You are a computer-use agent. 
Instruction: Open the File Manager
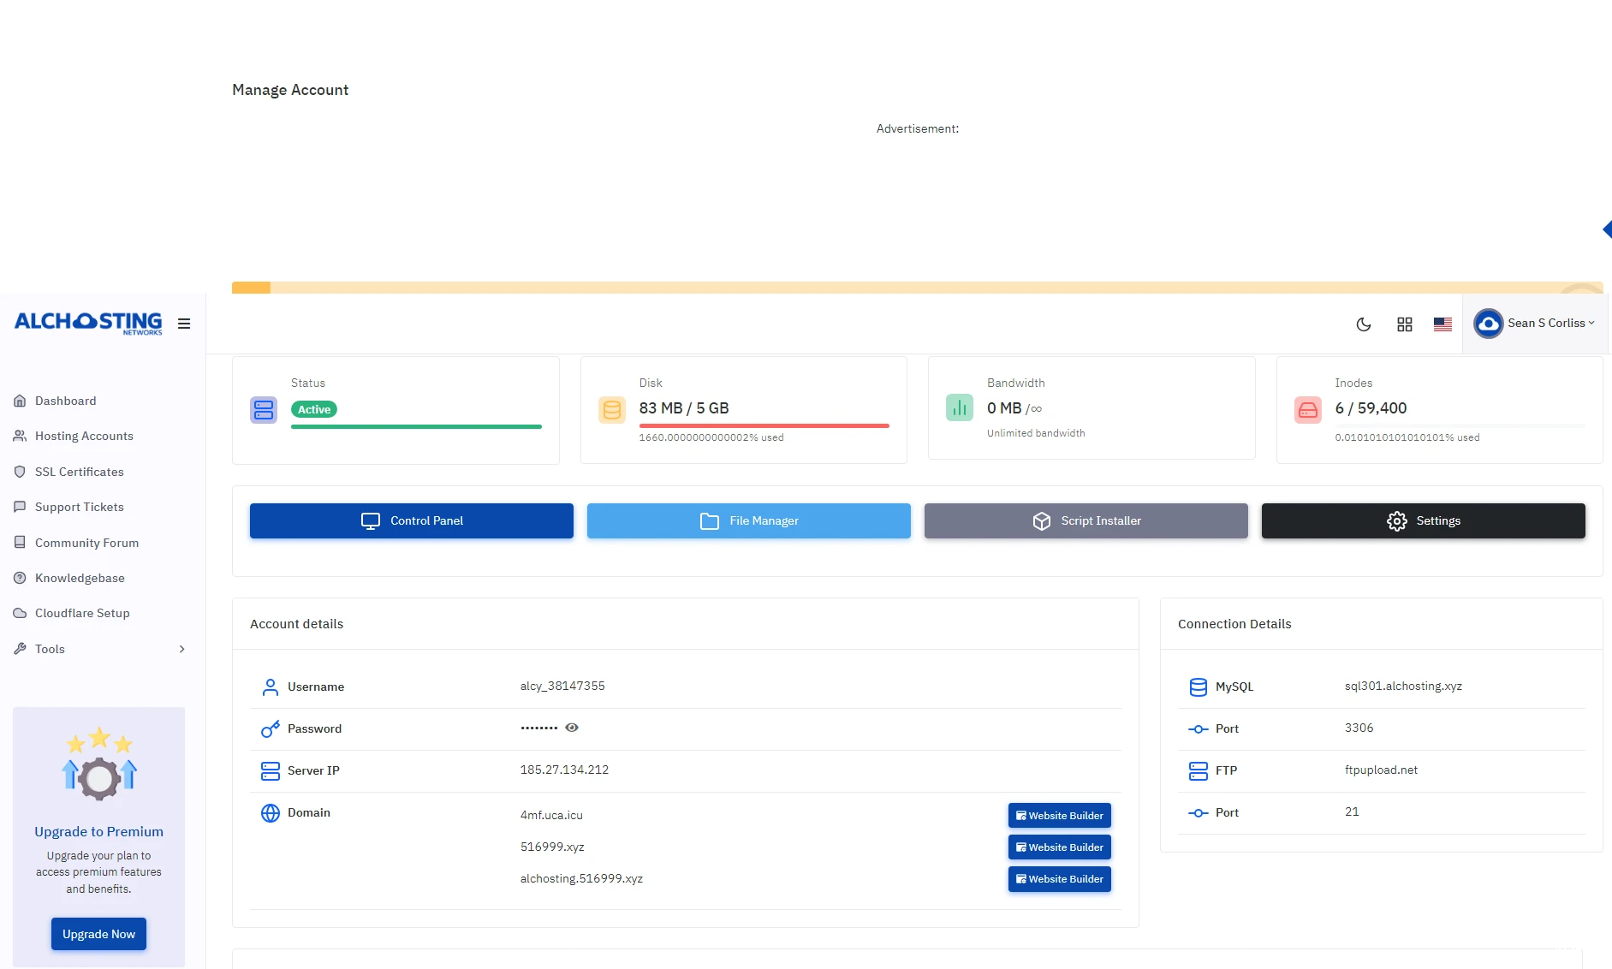coord(748,520)
